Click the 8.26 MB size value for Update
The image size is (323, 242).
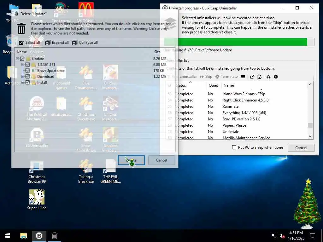[x=160, y=59]
